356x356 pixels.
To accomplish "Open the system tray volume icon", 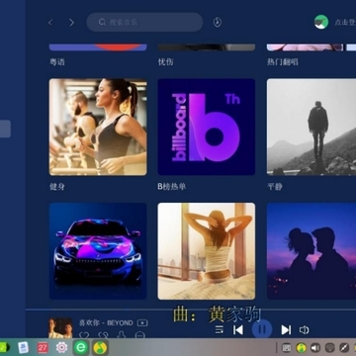I will (x=315, y=347).
